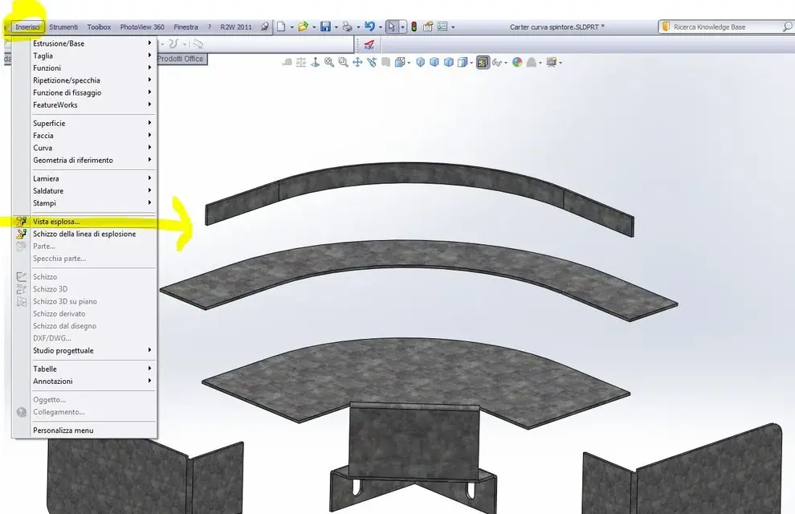Click the Zoom to Area icon
The image size is (795, 514).
click(x=343, y=63)
